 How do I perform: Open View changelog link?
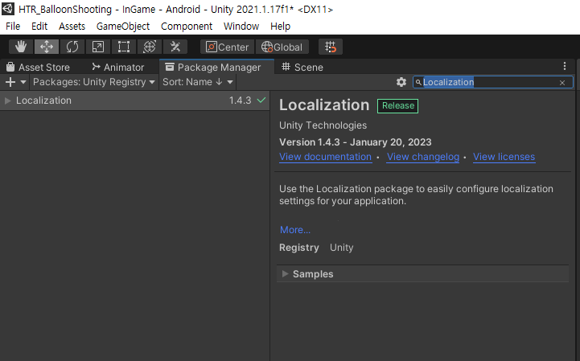(423, 157)
